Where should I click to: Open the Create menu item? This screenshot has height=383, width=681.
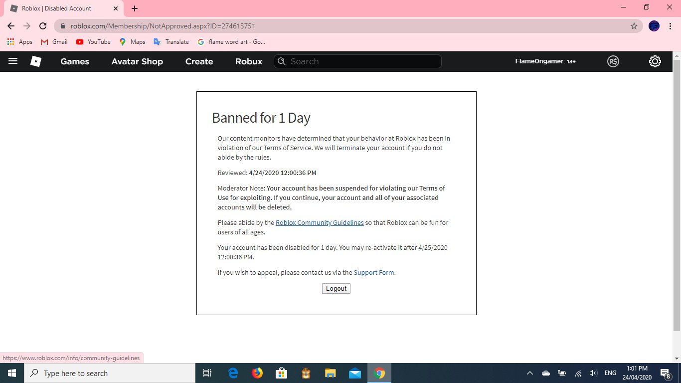tap(199, 61)
